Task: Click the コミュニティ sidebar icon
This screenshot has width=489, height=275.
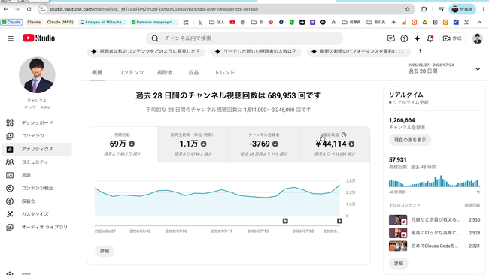Action: (10, 162)
